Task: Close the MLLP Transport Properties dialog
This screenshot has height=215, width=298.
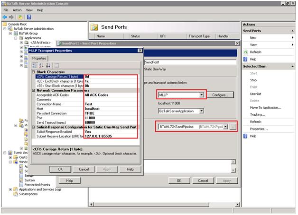Action: click(140, 51)
